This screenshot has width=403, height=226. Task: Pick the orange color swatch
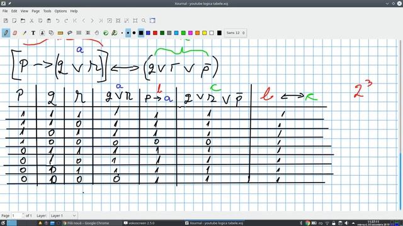(197, 33)
